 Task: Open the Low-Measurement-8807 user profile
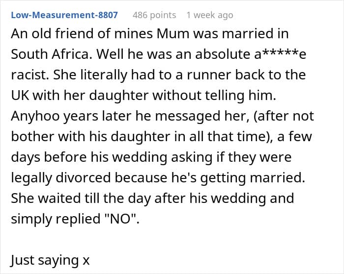(x=64, y=15)
